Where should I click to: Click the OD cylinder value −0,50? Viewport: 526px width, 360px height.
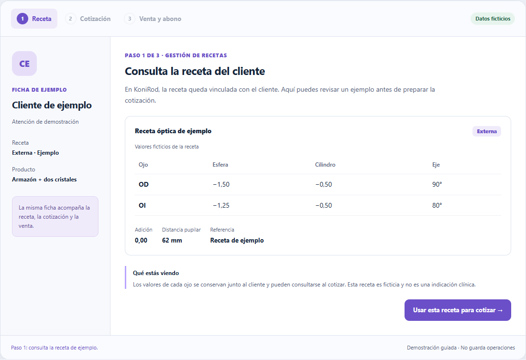(x=324, y=184)
